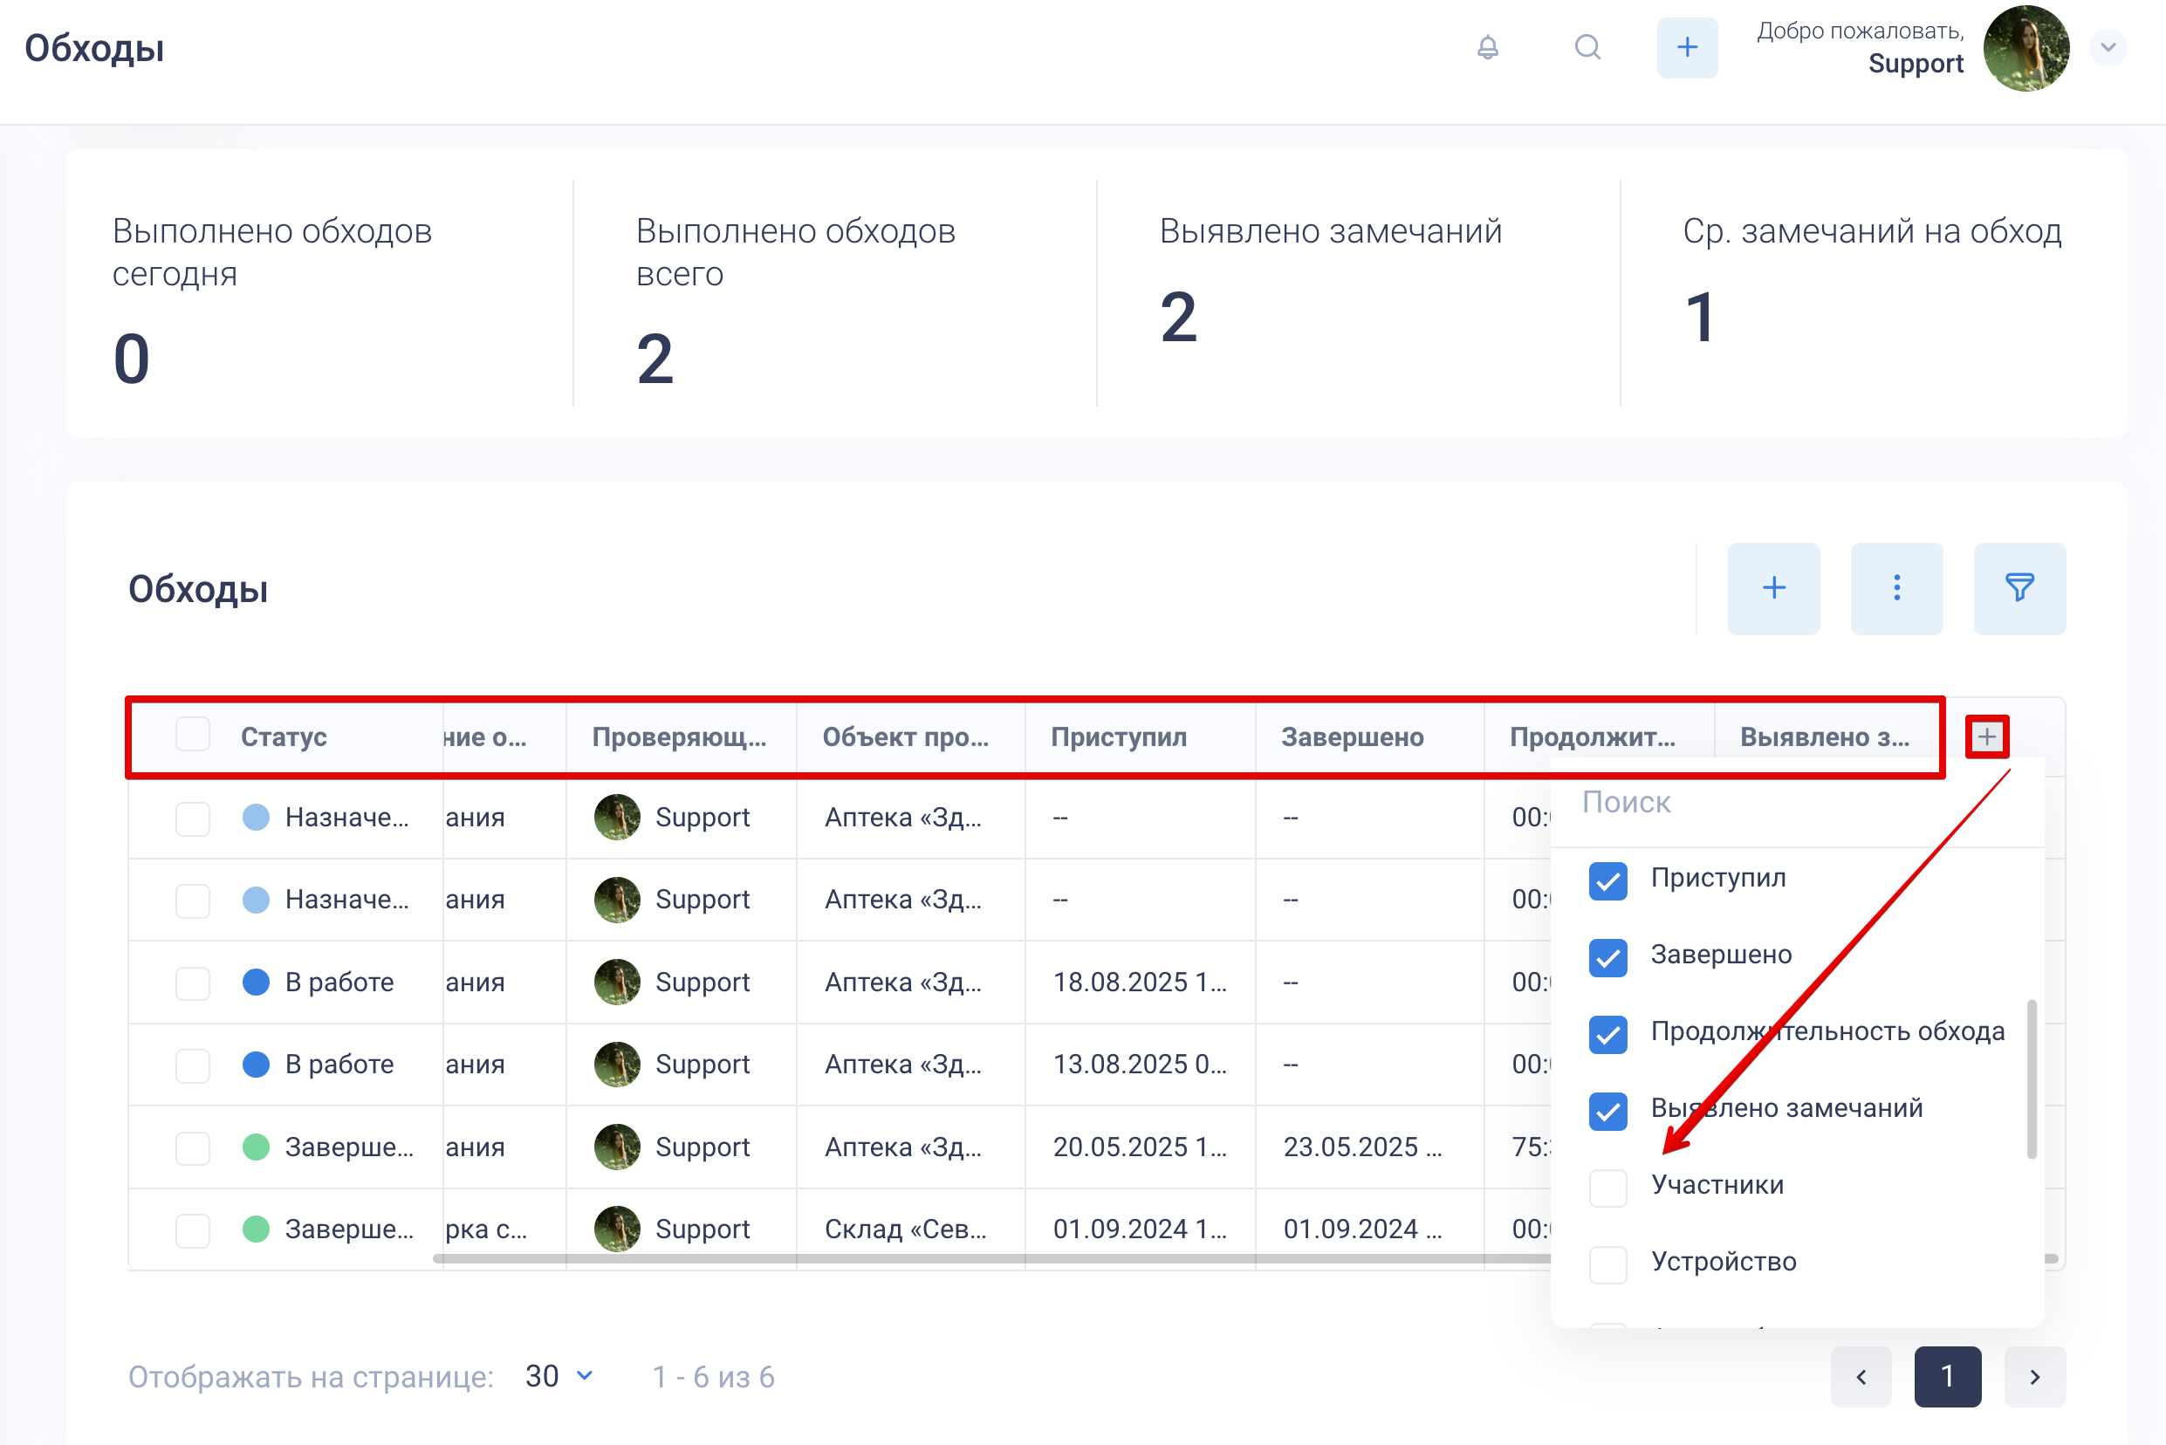Click the search magnifier icon

(x=1587, y=47)
